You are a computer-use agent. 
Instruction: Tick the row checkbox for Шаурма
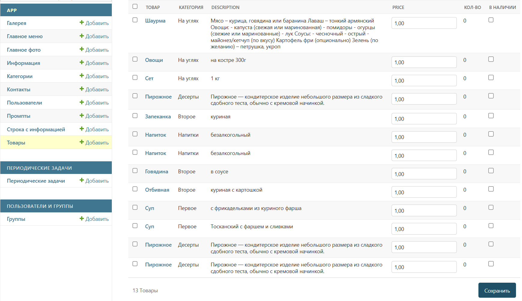click(135, 20)
